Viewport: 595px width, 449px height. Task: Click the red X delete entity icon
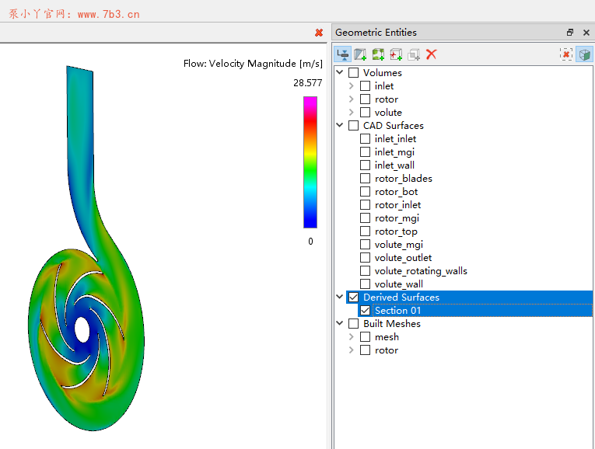tap(432, 54)
